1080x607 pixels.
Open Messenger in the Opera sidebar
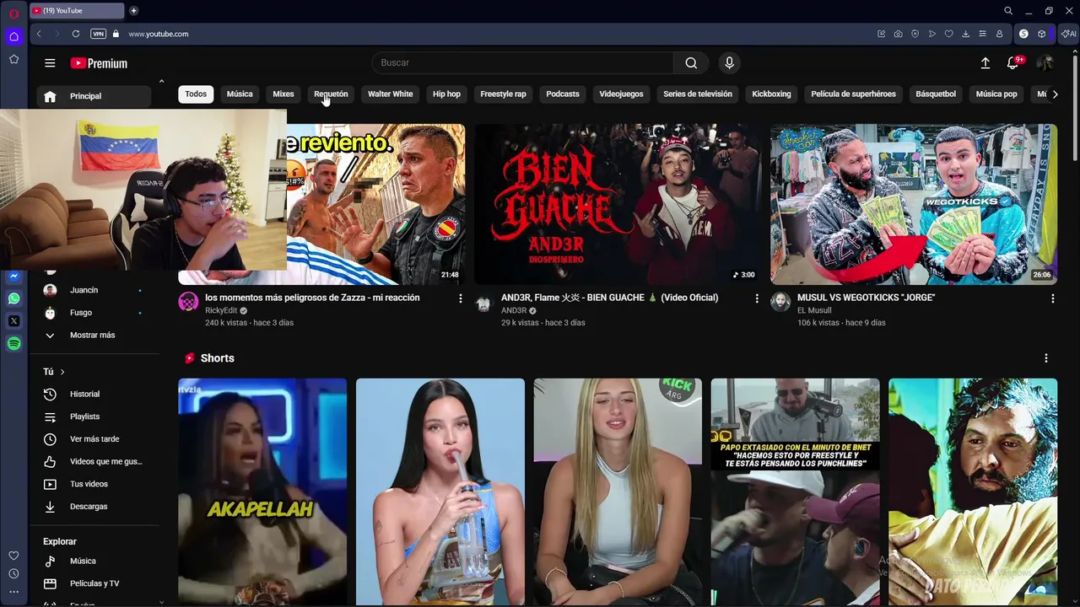(x=13, y=277)
